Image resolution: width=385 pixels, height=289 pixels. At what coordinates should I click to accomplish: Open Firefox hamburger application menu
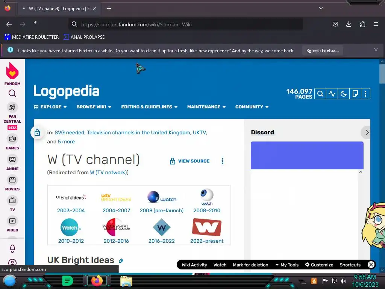(x=376, y=24)
